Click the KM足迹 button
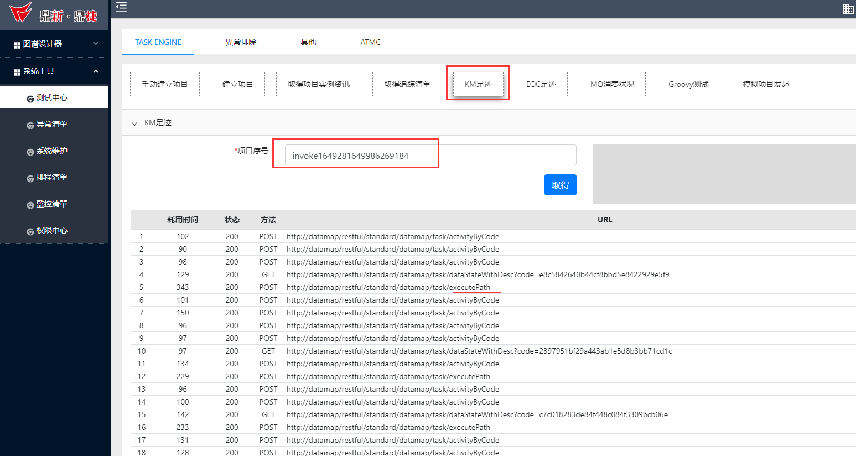The image size is (856, 456). point(478,84)
